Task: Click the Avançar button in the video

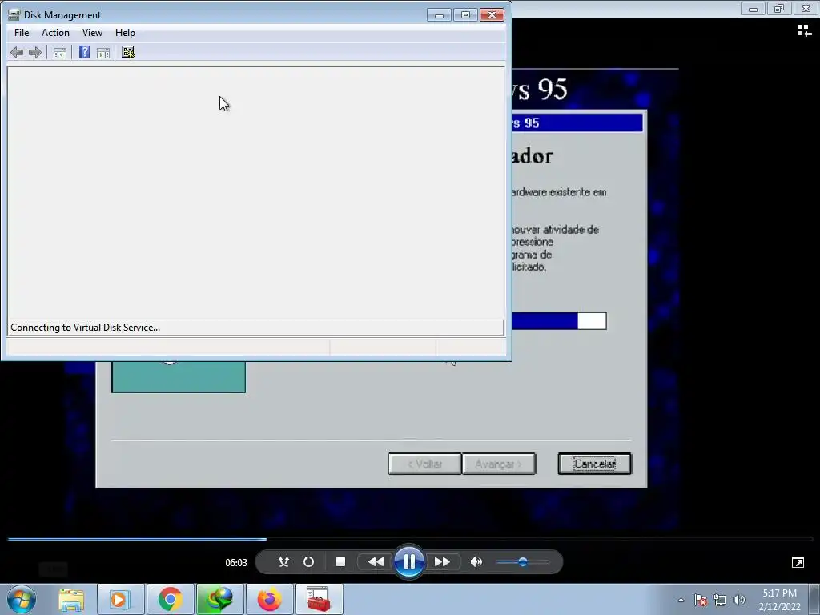Action: (499, 464)
